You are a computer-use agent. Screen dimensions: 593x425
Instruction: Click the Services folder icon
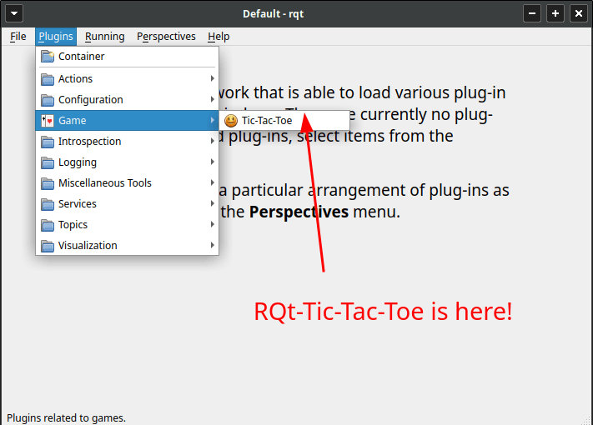pyautogui.click(x=48, y=204)
